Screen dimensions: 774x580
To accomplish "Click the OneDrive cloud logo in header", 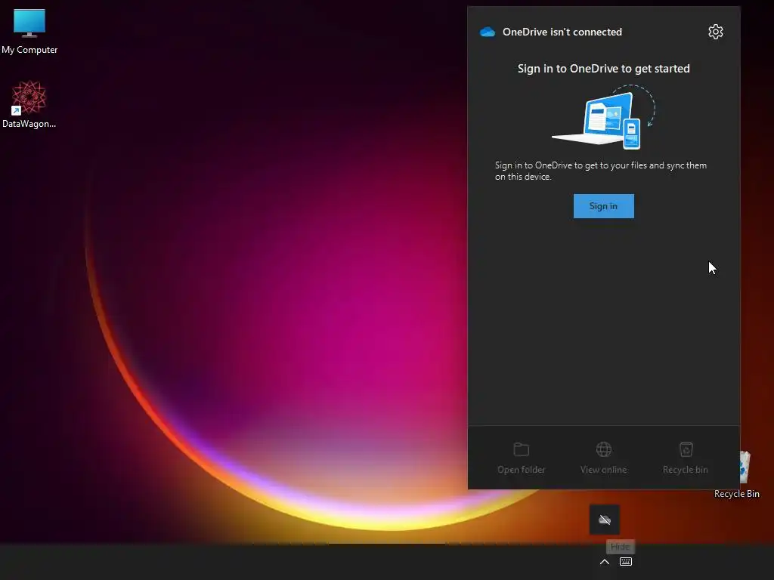I will 488,32.
